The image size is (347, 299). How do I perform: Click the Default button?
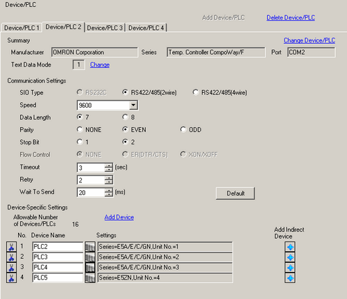(235, 194)
